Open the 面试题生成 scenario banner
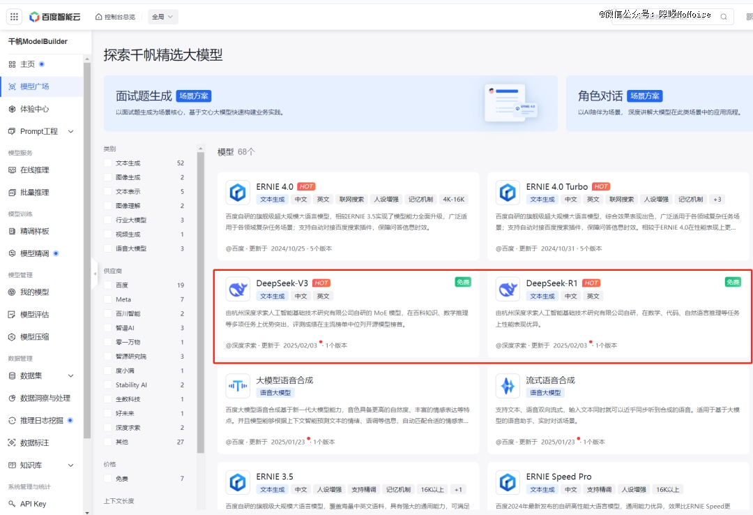The image size is (753, 515). (330, 103)
